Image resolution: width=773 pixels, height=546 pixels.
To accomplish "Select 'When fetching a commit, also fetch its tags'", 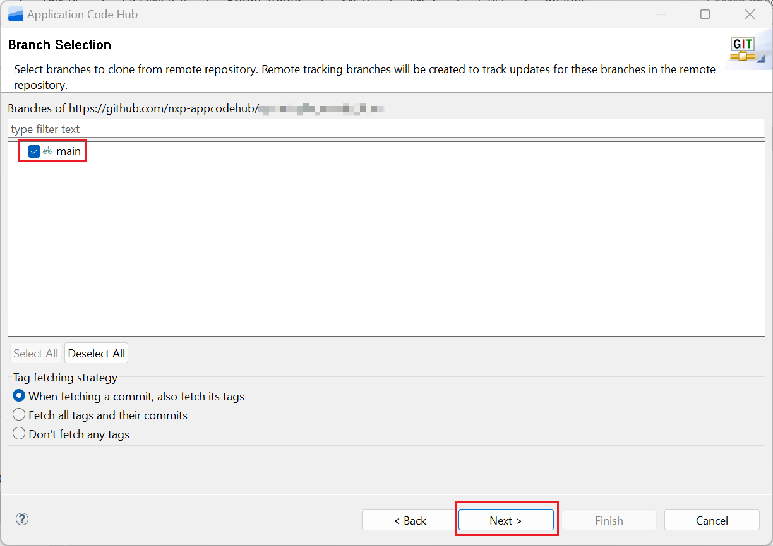I will click(19, 397).
